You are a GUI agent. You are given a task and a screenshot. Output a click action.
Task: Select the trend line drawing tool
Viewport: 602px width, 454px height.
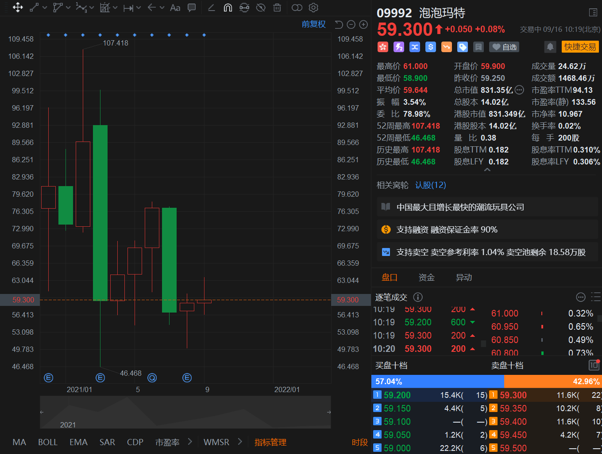tap(34, 8)
